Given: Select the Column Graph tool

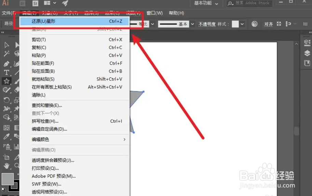Looking at the screenshot, I should point(17,147).
